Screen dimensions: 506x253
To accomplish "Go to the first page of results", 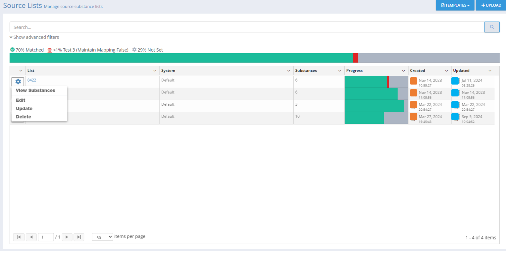I will [x=19, y=237].
